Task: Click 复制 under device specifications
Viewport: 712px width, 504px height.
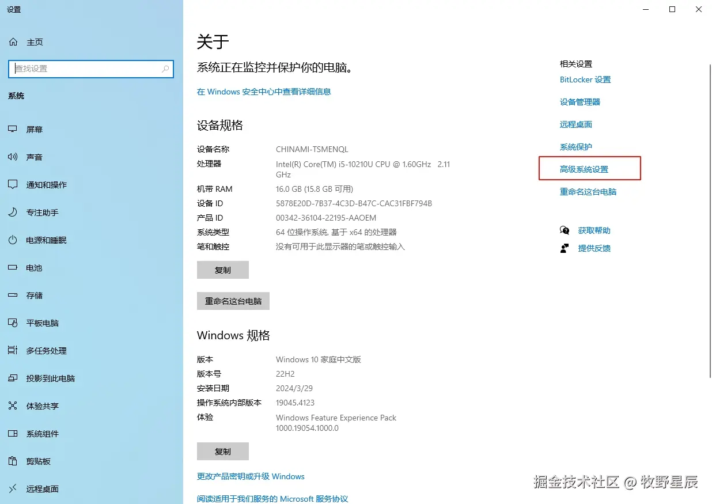Action: 223,270
